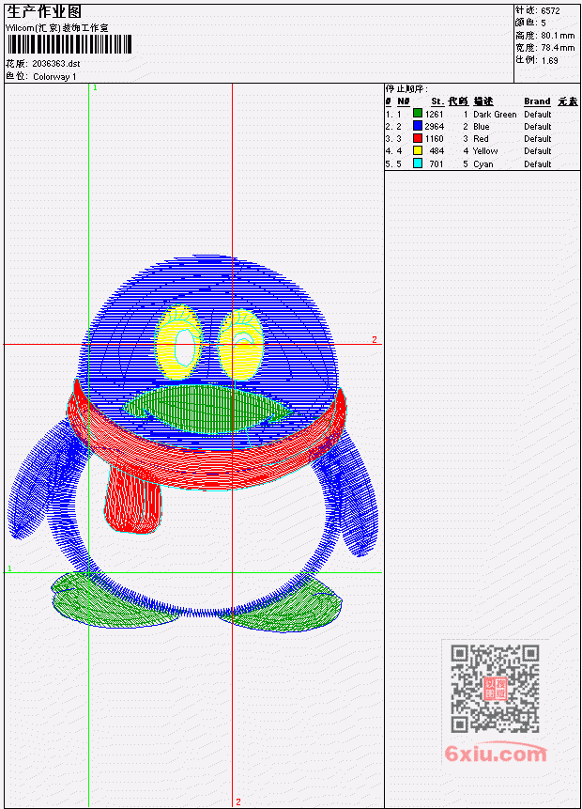
Task: Click stitch count 701 in table
Action: pos(436,164)
